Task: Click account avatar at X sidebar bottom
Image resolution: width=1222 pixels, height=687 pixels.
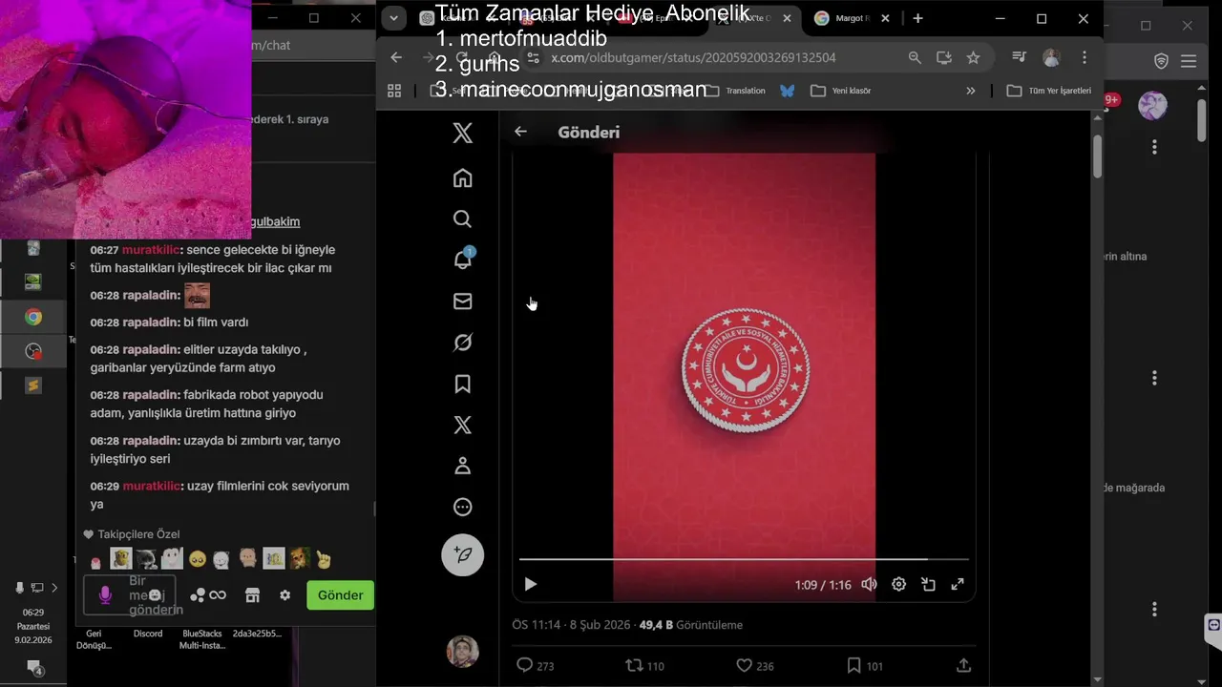Action: tap(462, 652)
